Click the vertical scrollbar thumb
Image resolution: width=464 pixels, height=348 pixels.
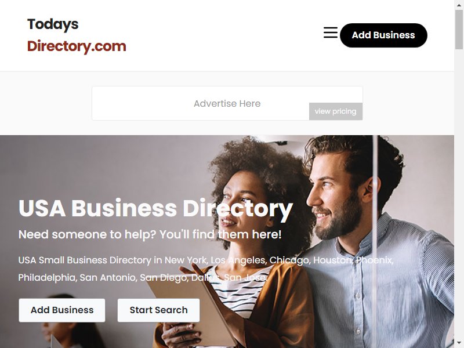[x=459, y=29]
